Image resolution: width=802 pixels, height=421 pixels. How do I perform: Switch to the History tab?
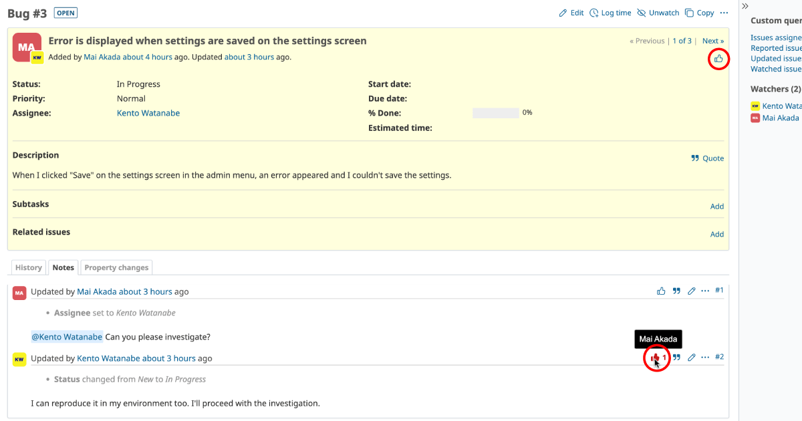tap(29, 267)
